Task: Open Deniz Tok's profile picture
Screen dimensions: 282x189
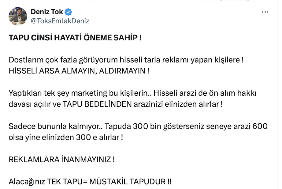Action: [x=18, y=17]
